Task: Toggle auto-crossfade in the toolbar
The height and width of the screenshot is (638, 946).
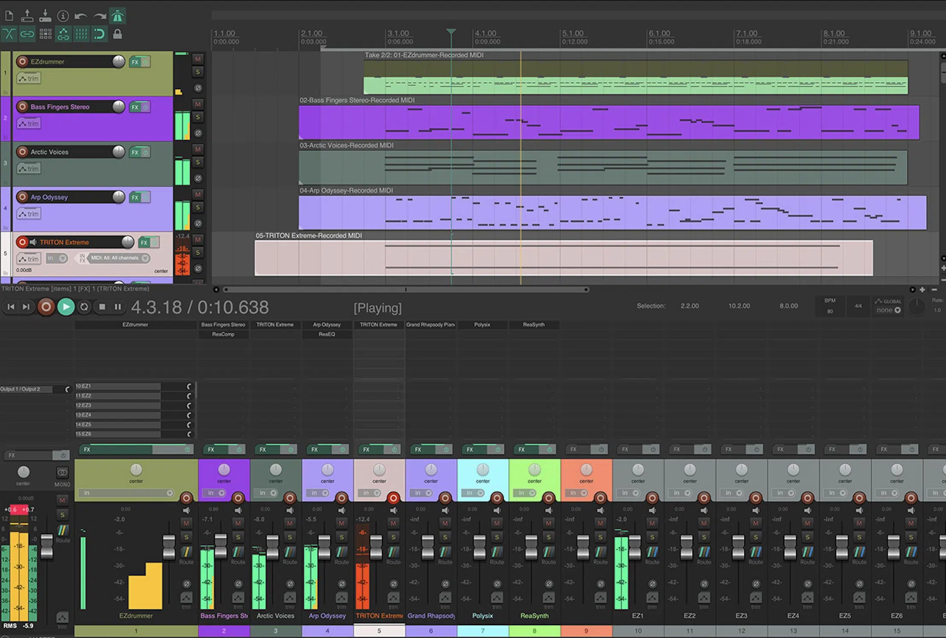Action: [x=9, y=34]
